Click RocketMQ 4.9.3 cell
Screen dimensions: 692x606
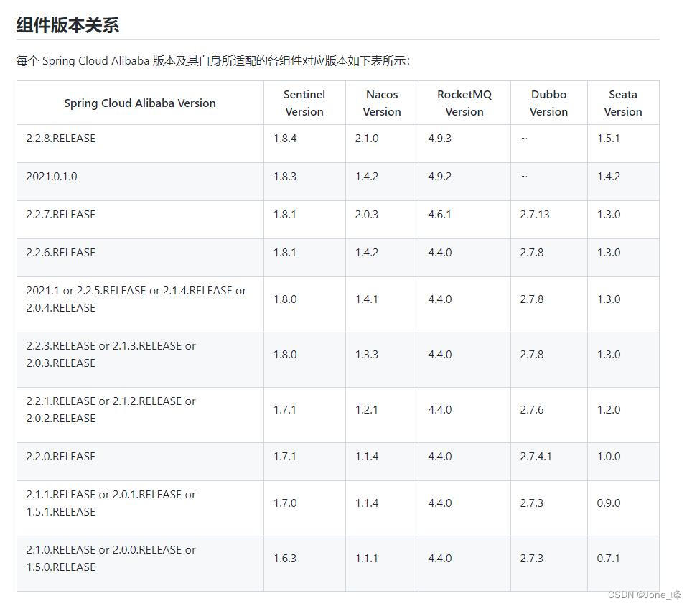pos(439,138)
